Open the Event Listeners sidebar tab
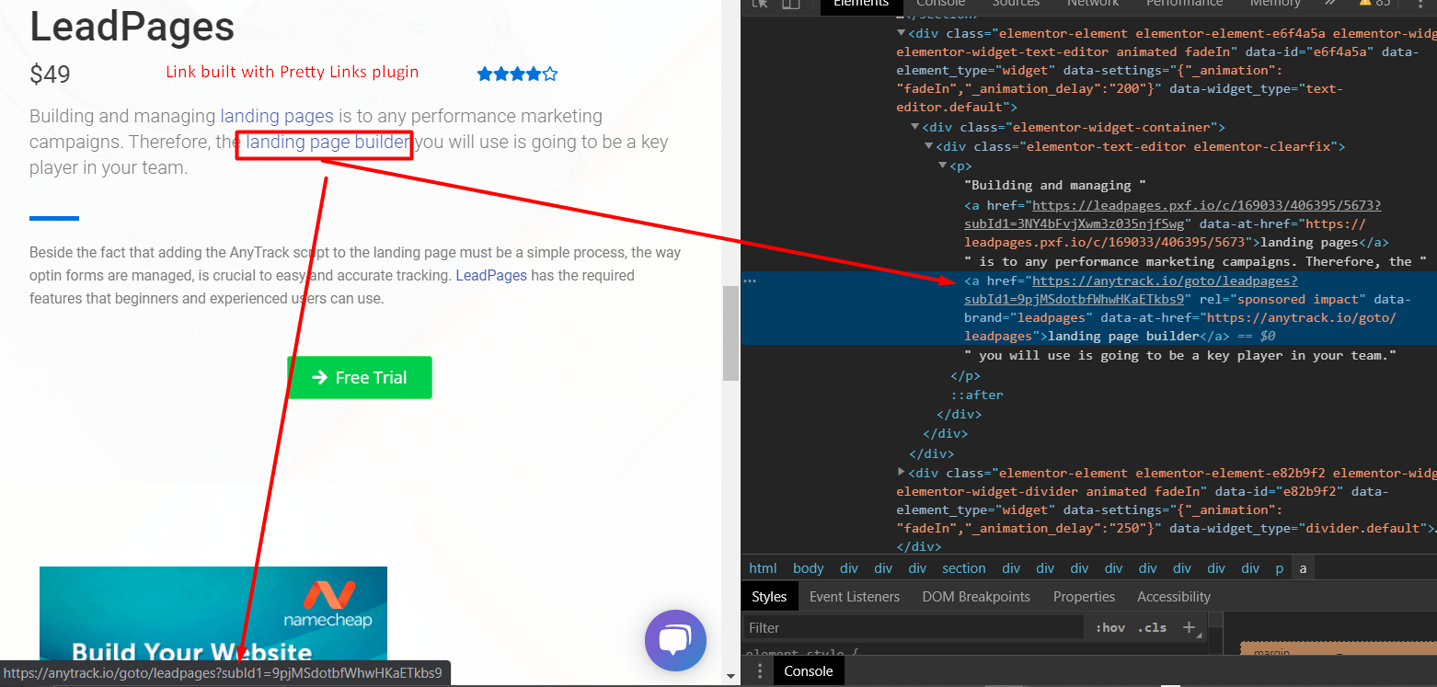This screenshot has height=687, width=1437. (855, 597)
